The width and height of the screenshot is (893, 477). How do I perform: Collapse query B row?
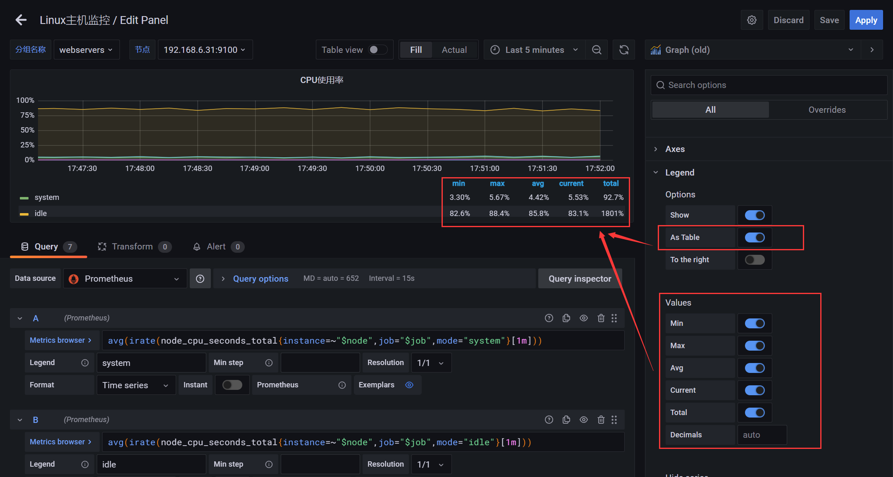point(20,420)
